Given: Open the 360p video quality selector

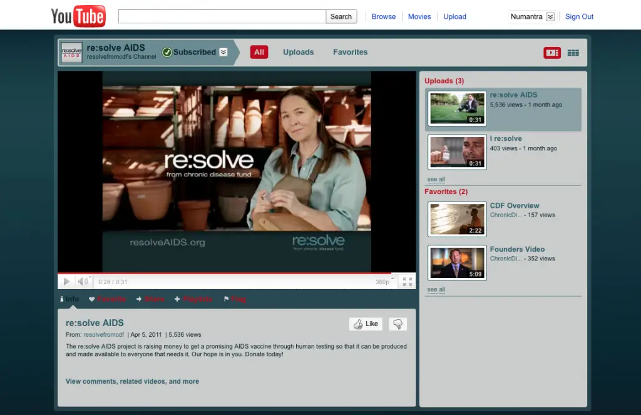Looking at the screenshot, I should pos(382,282).
